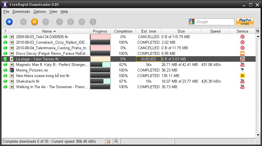262x146 pixels.
Task: Click the YouTube icon for Walking In The Air
Action: (242, 87)
